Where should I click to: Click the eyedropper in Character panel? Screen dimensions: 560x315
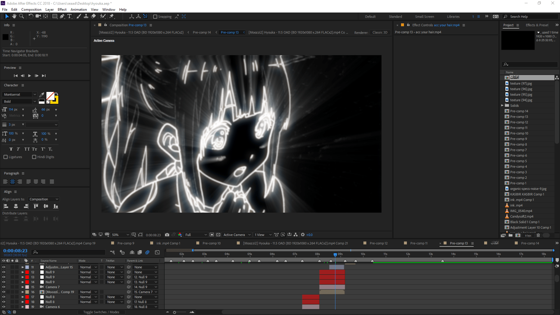point(42,95)
